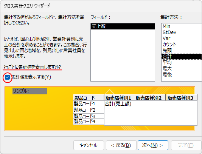Screen dimensions: 202x154
Task: Go back with the 戻る(B) button
Action: [x=121, y=145]
